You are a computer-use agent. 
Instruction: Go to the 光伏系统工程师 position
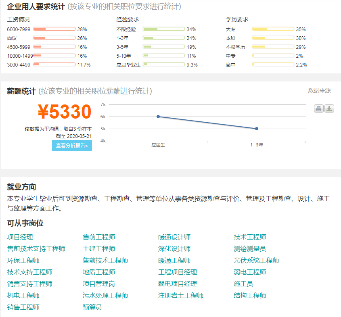click(x=256, y=261)
